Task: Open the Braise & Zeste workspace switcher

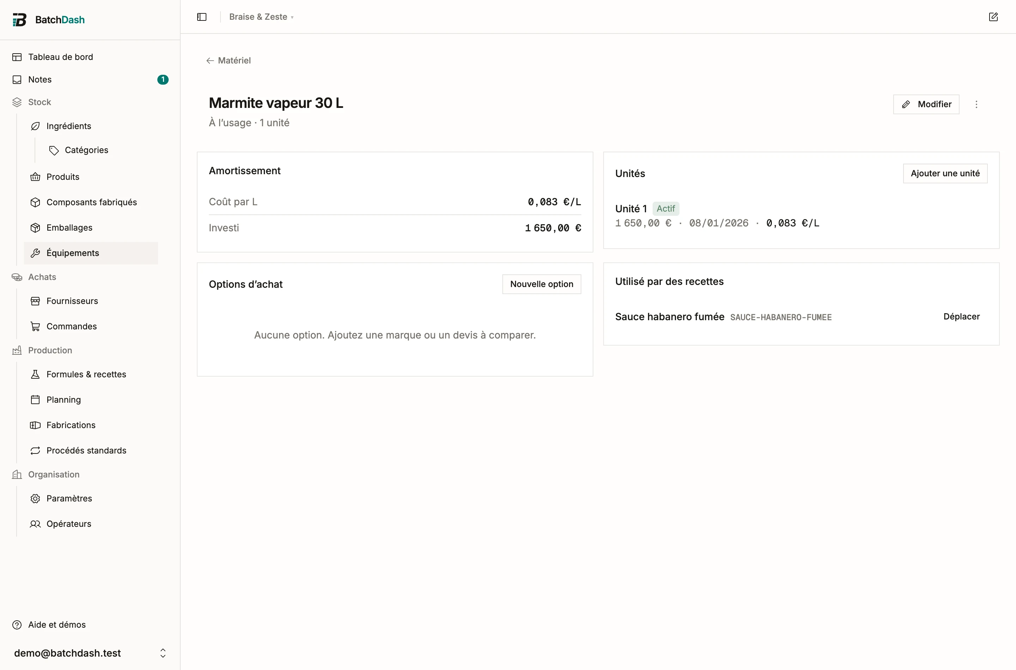Action: [261, 17]
